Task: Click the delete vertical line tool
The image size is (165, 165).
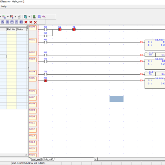Action: pos(30,22)
